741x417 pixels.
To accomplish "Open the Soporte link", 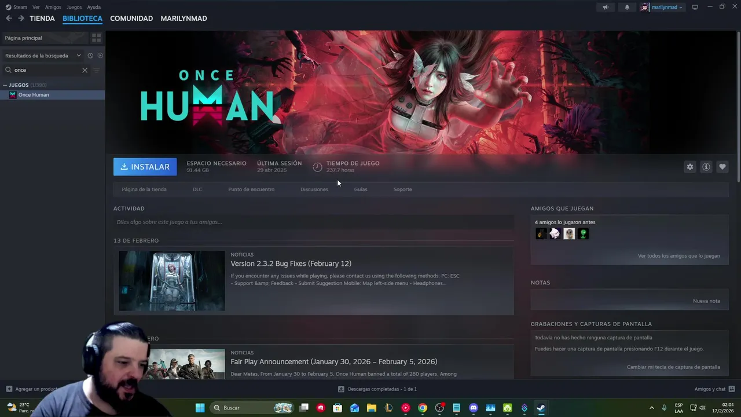I will 403,189.
